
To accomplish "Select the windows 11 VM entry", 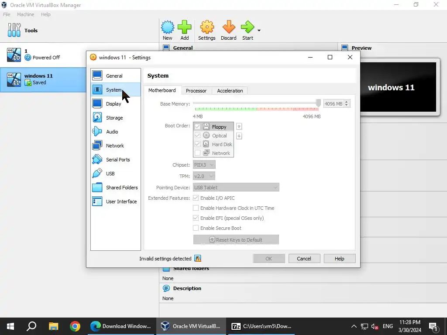I will (x=43, y=79).
